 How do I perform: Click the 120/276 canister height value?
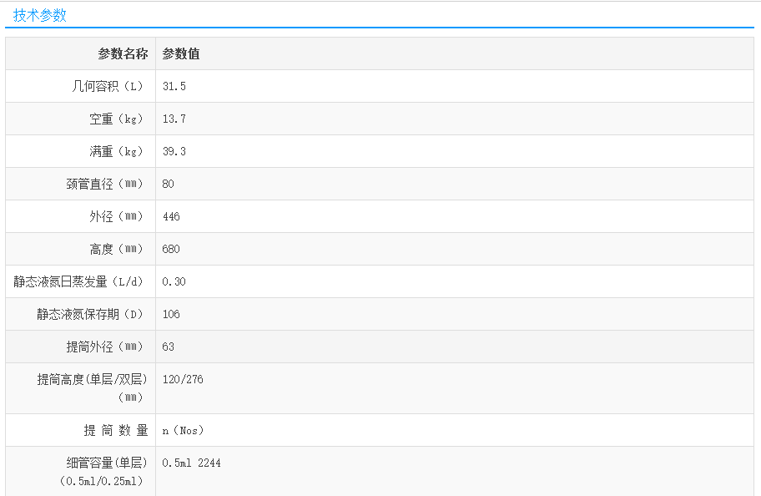coord(183,379)
